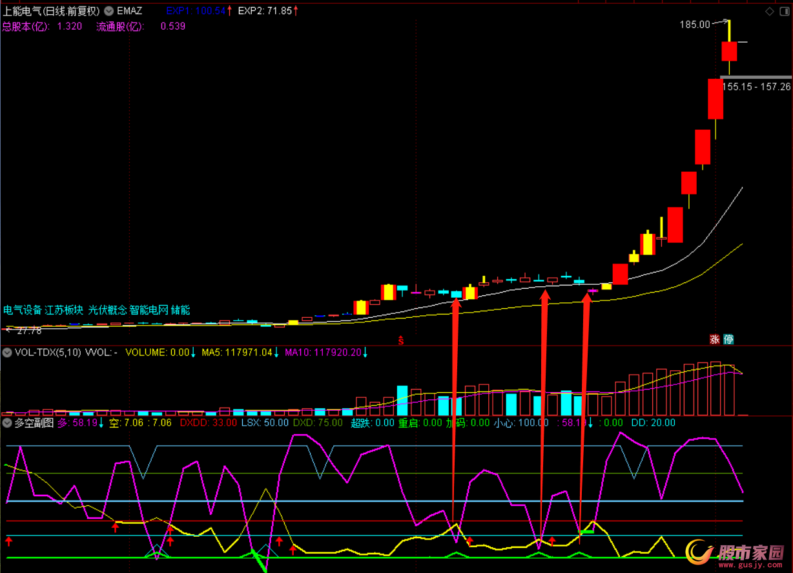Click the tallest cyan volume bar
This screenshot has height=573, width=793.
[402, 401]
